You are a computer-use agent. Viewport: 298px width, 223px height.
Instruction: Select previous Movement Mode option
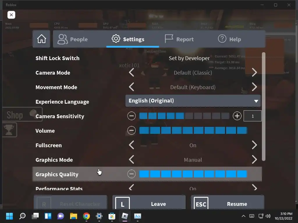pos(132,87)
